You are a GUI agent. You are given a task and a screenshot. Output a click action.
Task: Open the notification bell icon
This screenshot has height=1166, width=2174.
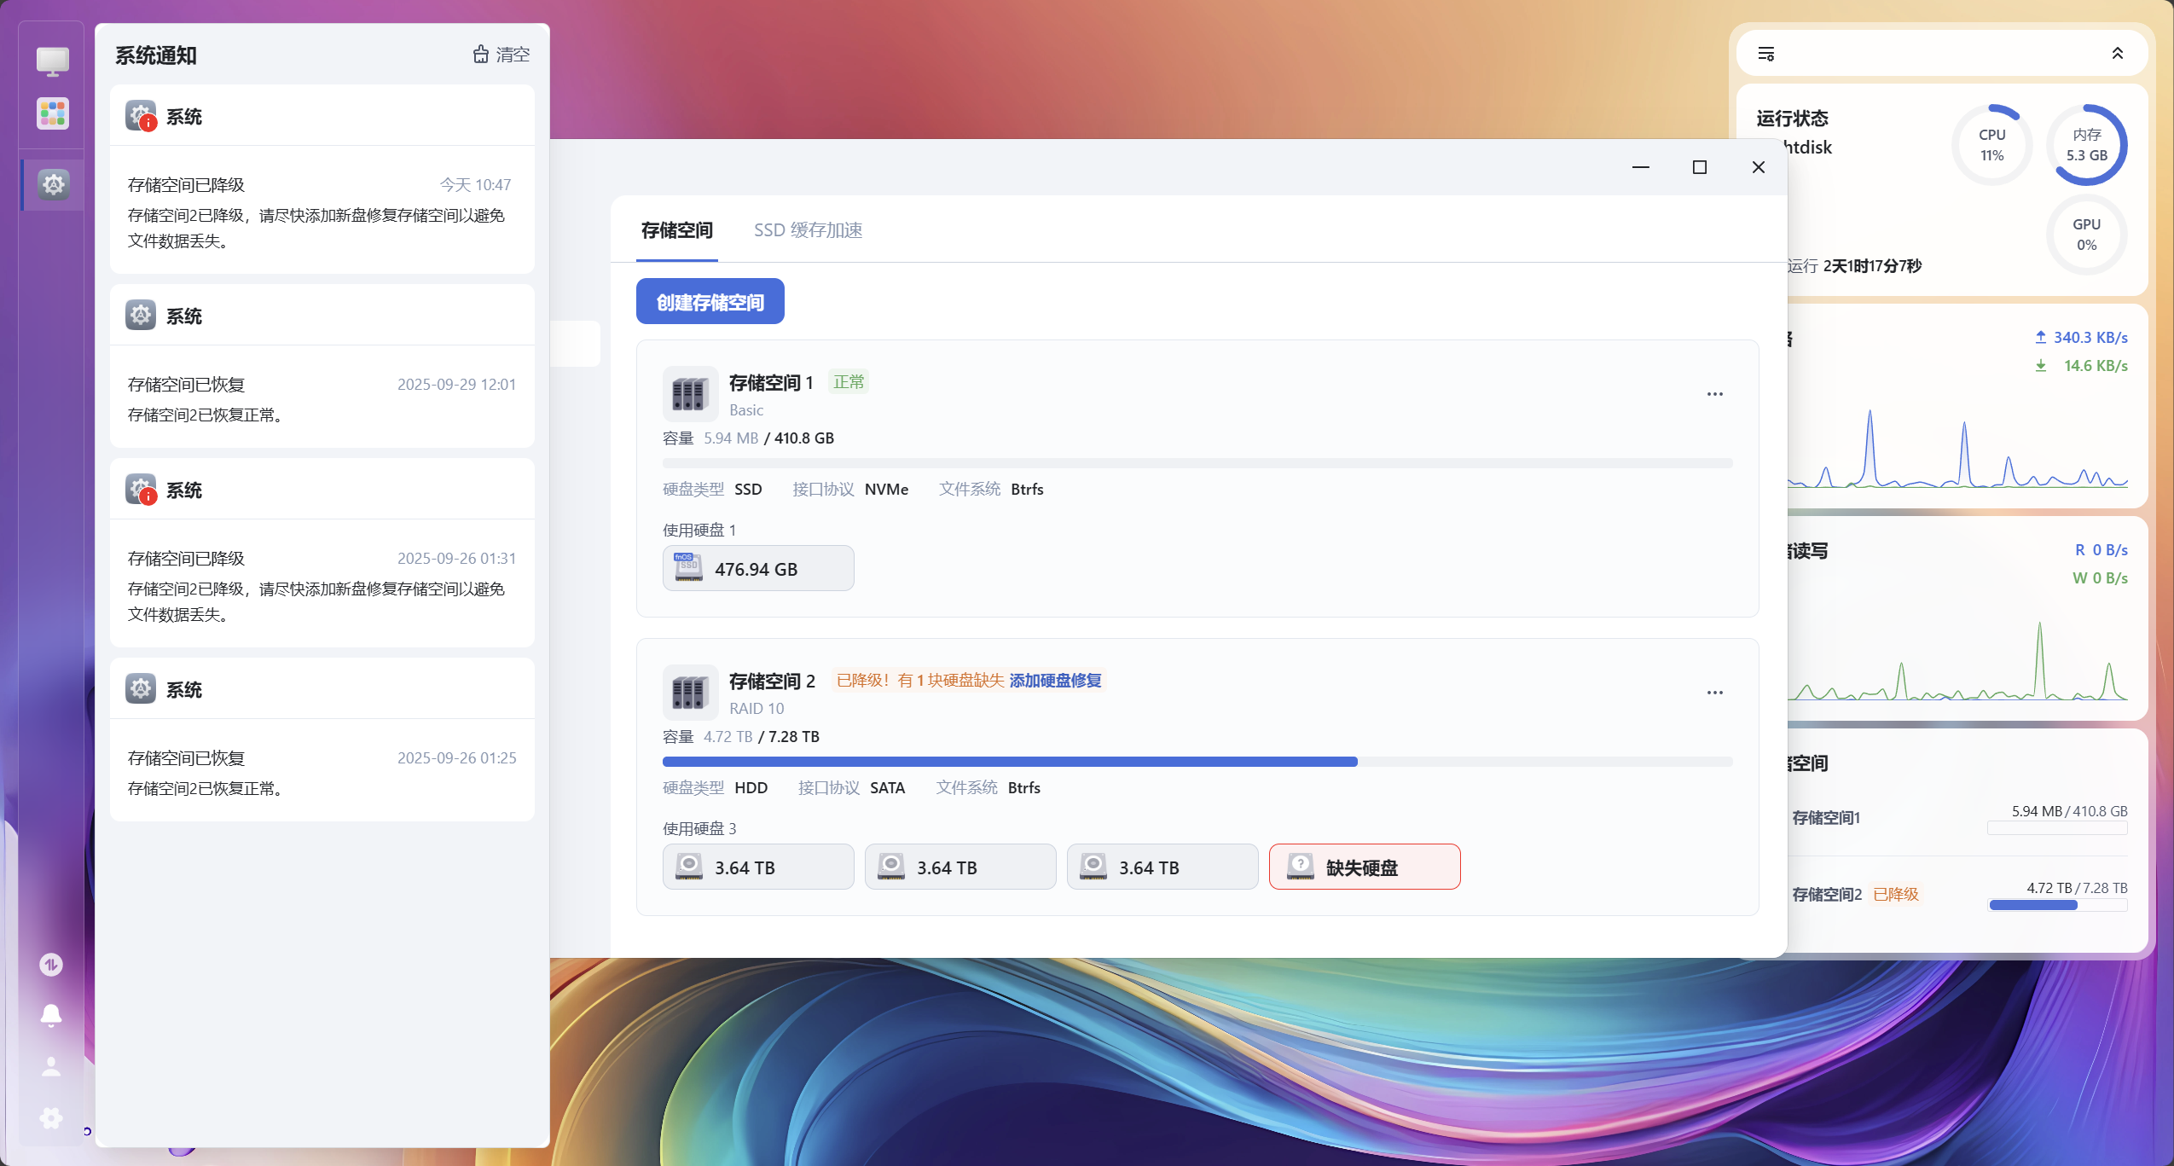[51, 1015]
